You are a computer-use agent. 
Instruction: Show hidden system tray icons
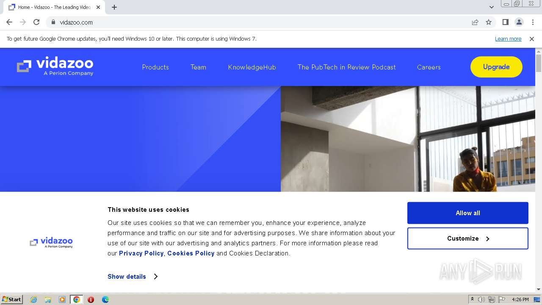click(x=472, y=299)
